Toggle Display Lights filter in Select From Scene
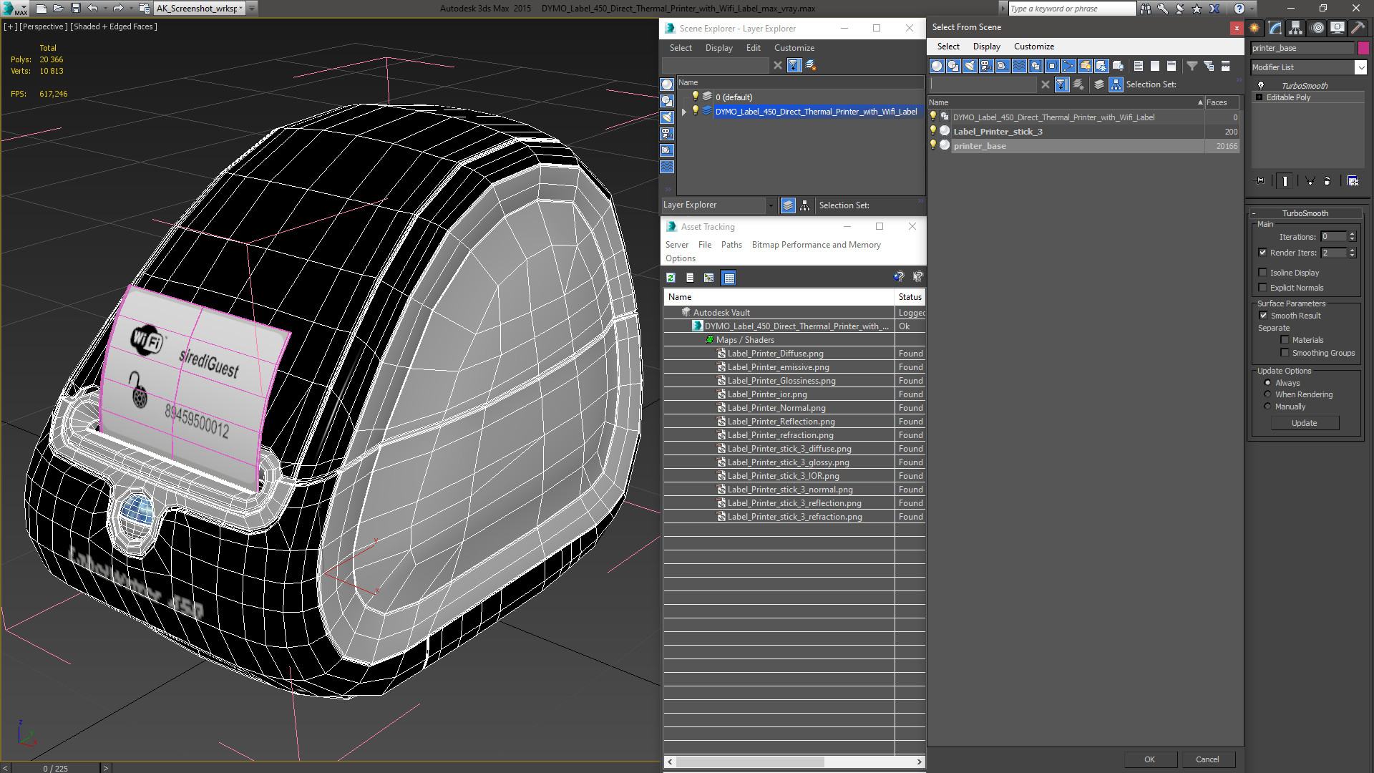The width and height of the screenshot is (1374, 773). point(970,66)
